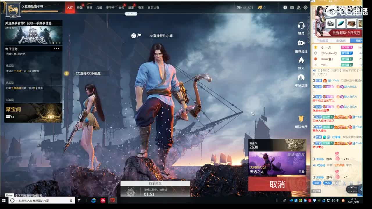Screen dimensions: 372x209
Task: Go to the 兵器 weapons tab
Action: (x=99, y=8)
